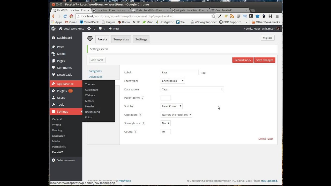
Task: Select the Categories facet
Action: [x=95, y=71]
